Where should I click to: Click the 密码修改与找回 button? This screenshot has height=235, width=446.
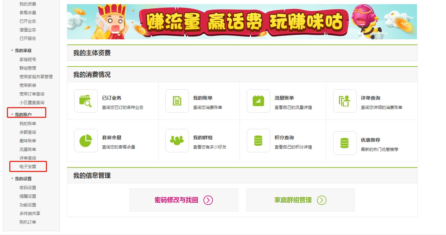coord(183,200)
